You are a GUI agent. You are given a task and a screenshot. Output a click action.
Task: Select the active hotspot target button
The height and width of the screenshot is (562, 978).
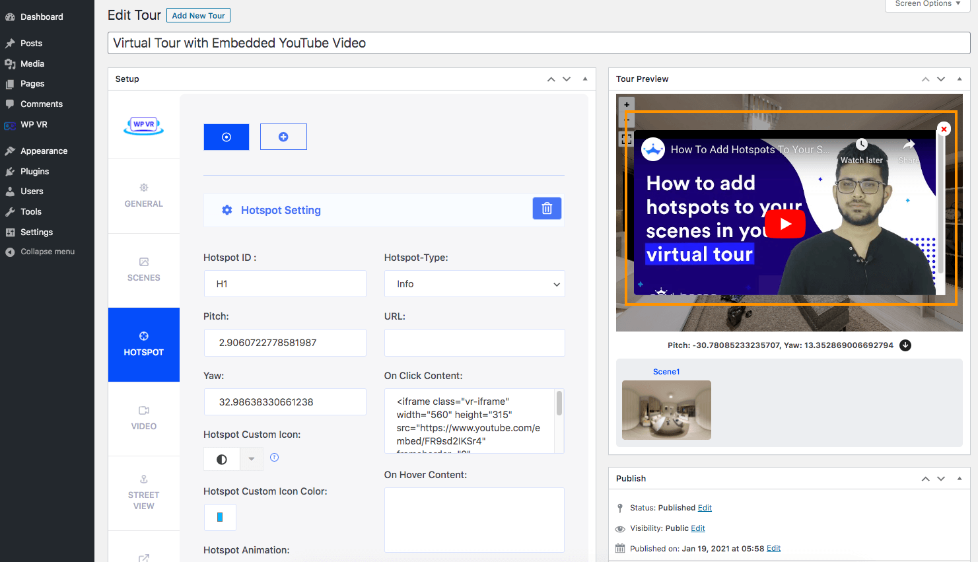coord(227,137)
